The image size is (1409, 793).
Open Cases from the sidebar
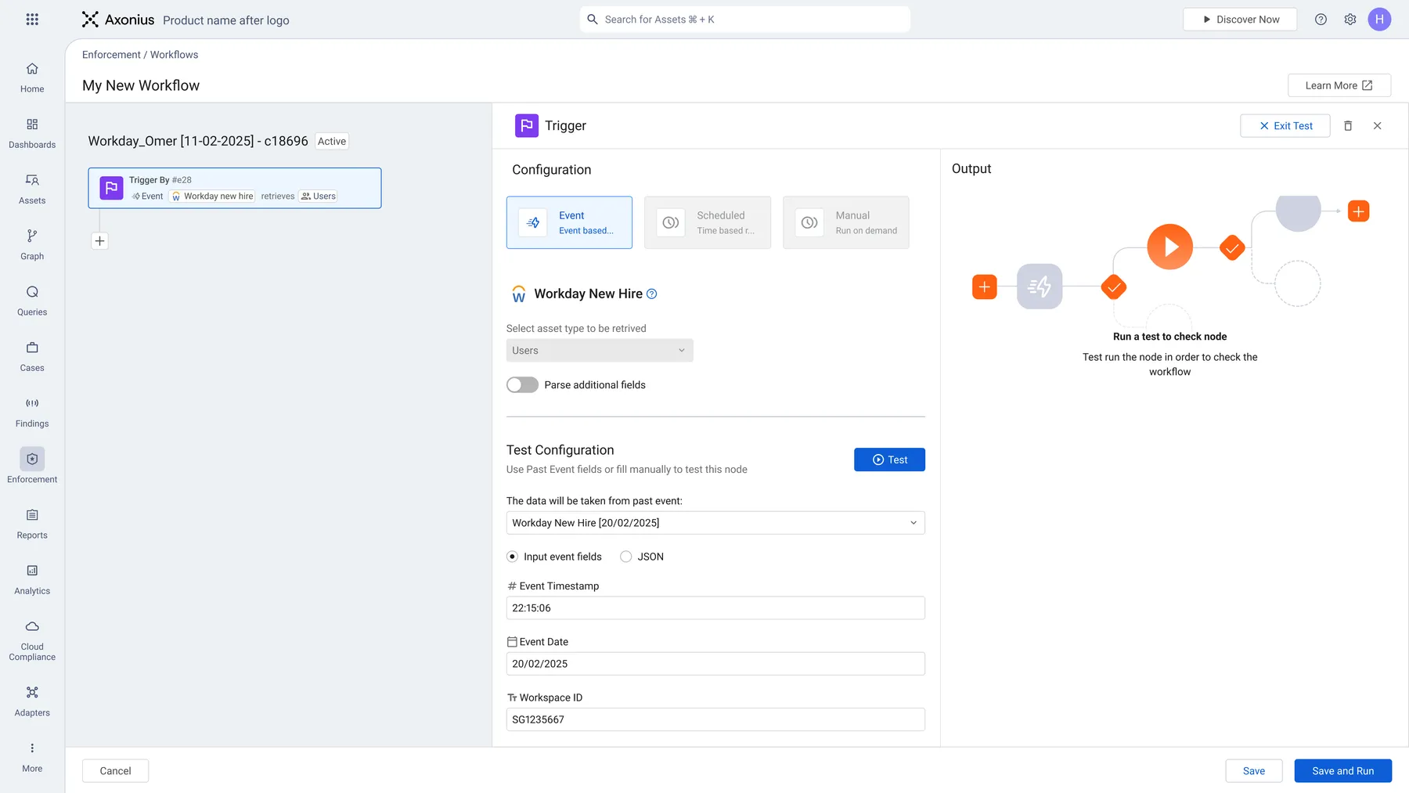pyautogui.click(x=32, y=356)
